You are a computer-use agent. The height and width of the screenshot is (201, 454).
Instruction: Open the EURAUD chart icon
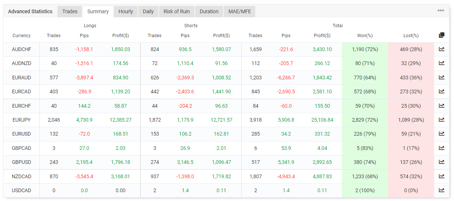[x=441, y=77]
